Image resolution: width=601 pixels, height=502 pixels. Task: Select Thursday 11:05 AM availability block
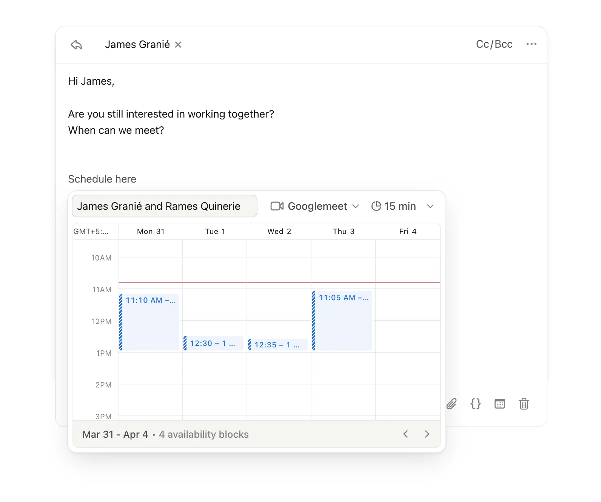(x=342, y=321)
